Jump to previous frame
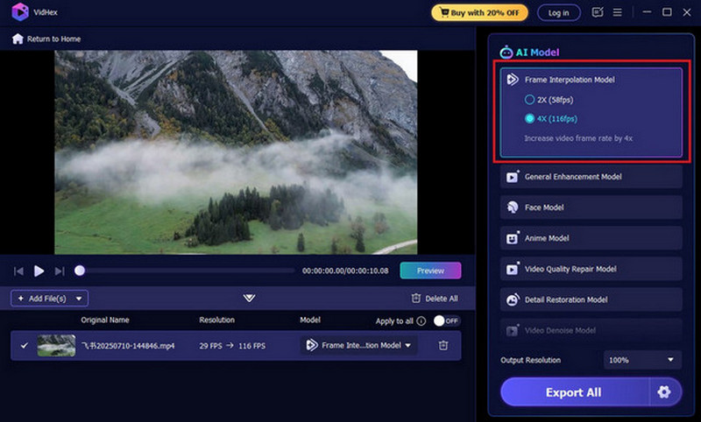 coord(18,271)
